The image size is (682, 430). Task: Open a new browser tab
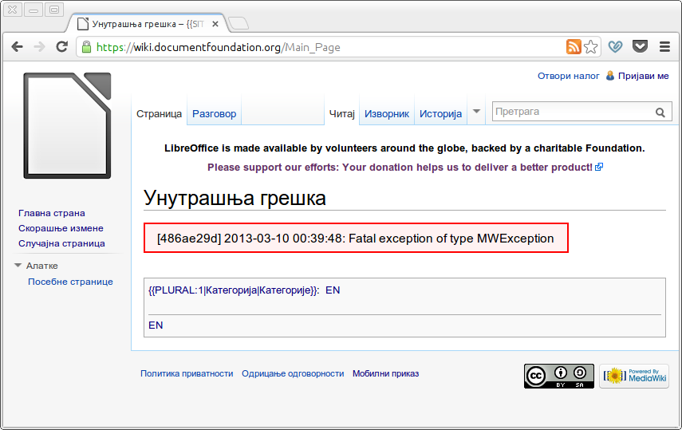[239, 24]
